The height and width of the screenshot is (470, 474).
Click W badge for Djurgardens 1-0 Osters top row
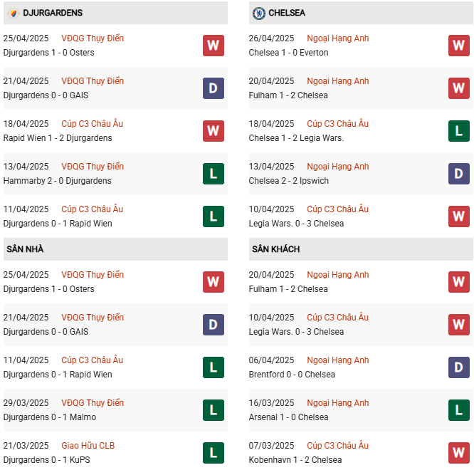213,46
